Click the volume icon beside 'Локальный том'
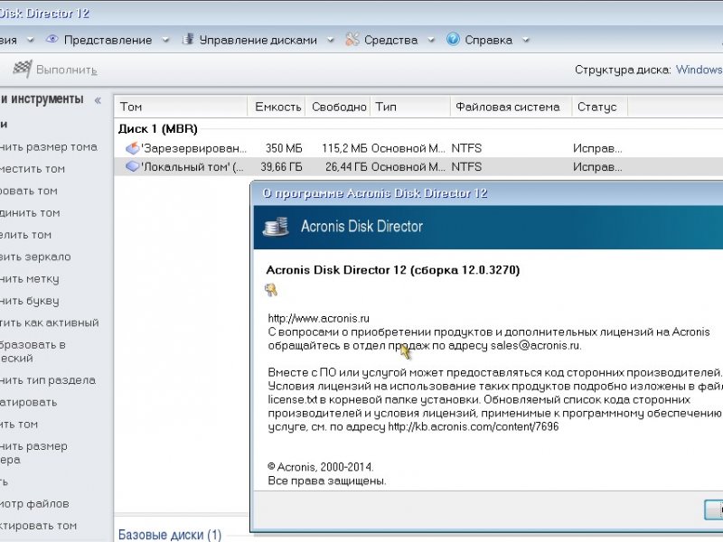This screenshot has height=542, width=723. [132, 166]
